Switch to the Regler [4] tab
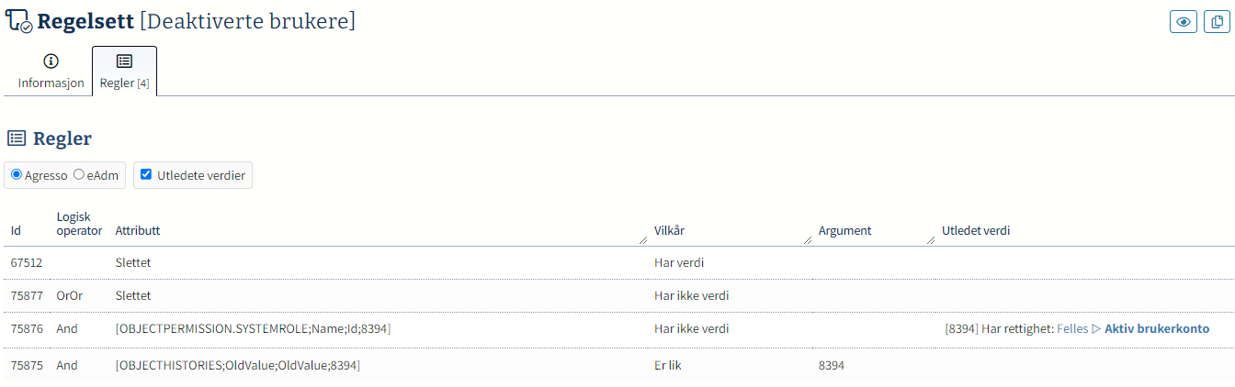This screenshot has width=1235, height=387. tap(125, 72)
